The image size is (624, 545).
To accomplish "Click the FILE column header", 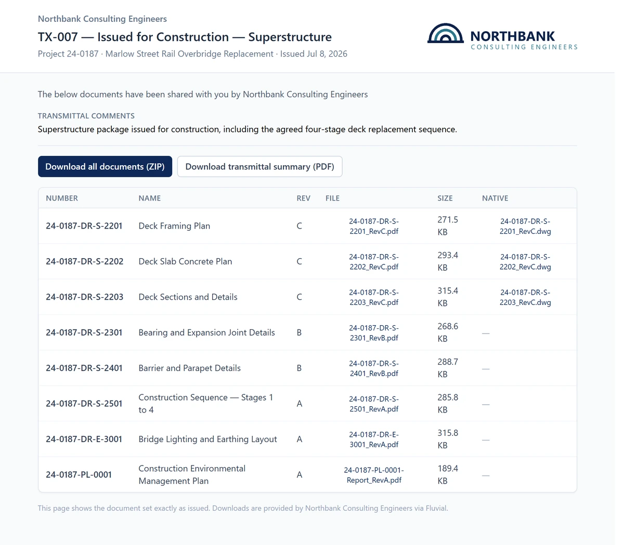I will click(x=333, y=198).
